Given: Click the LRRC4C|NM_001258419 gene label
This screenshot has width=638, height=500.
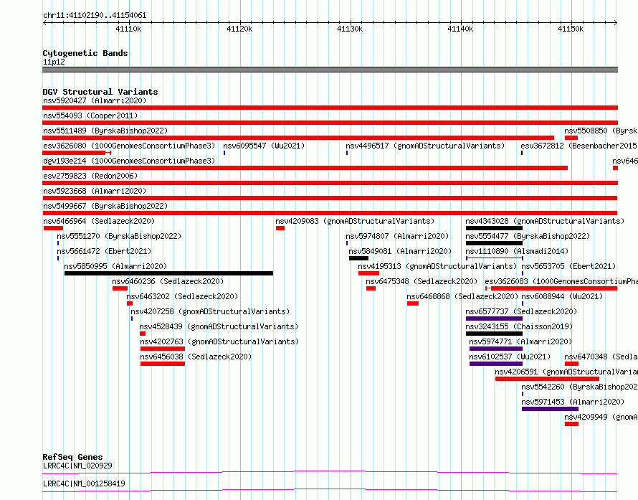Looking at the screenshot, I should (x=84, y=484).
